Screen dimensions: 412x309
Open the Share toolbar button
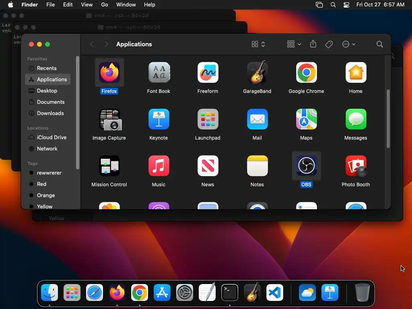click(313, 44)
